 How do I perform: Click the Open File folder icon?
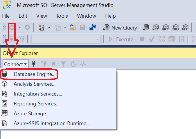click(x=73, y=27)
